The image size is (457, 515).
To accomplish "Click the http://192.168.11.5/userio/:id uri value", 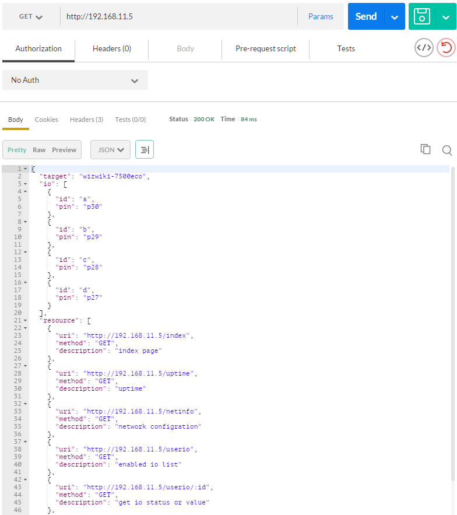I will coord(146,487).
